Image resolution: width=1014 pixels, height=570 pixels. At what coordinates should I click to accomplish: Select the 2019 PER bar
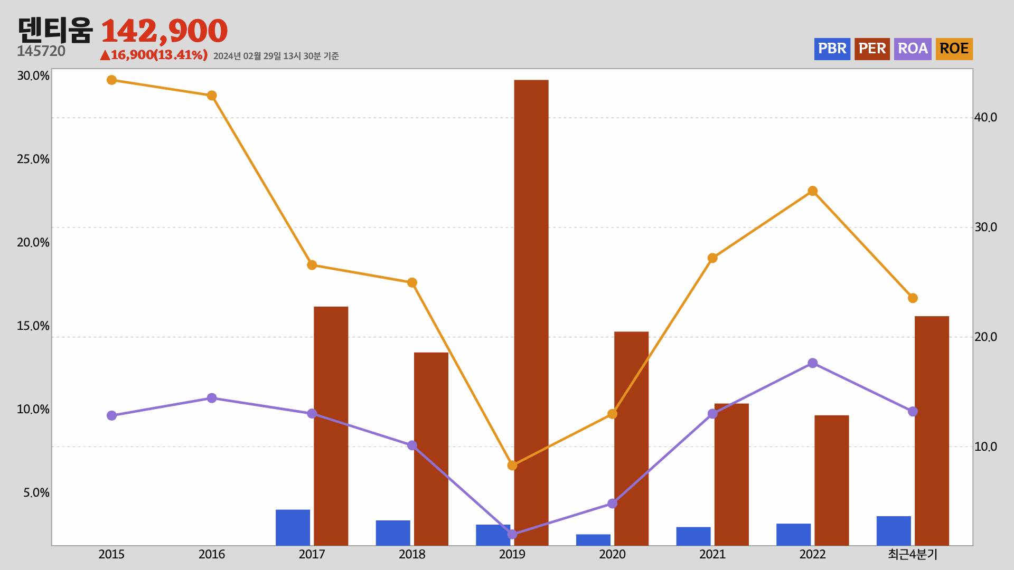[x=531, y=312]
